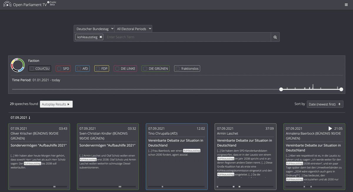Click the timeline marker in Tino Chrupalla's card
The height and width of the screenshot is (192, 353).
[162, 186]
